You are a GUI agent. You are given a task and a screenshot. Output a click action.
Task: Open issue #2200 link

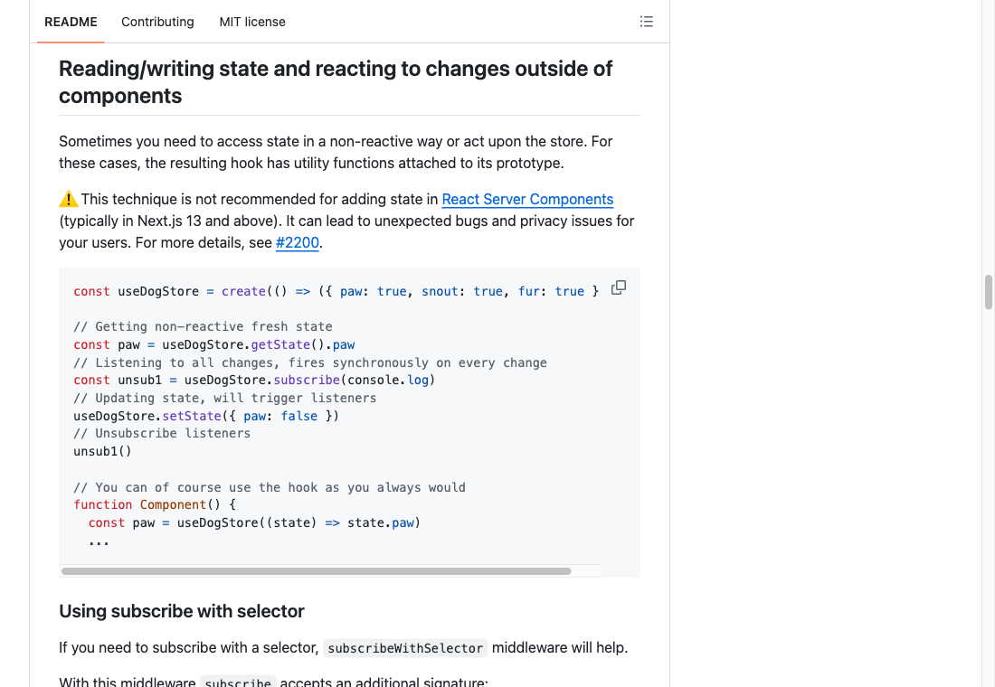click(x=297, y=242)
